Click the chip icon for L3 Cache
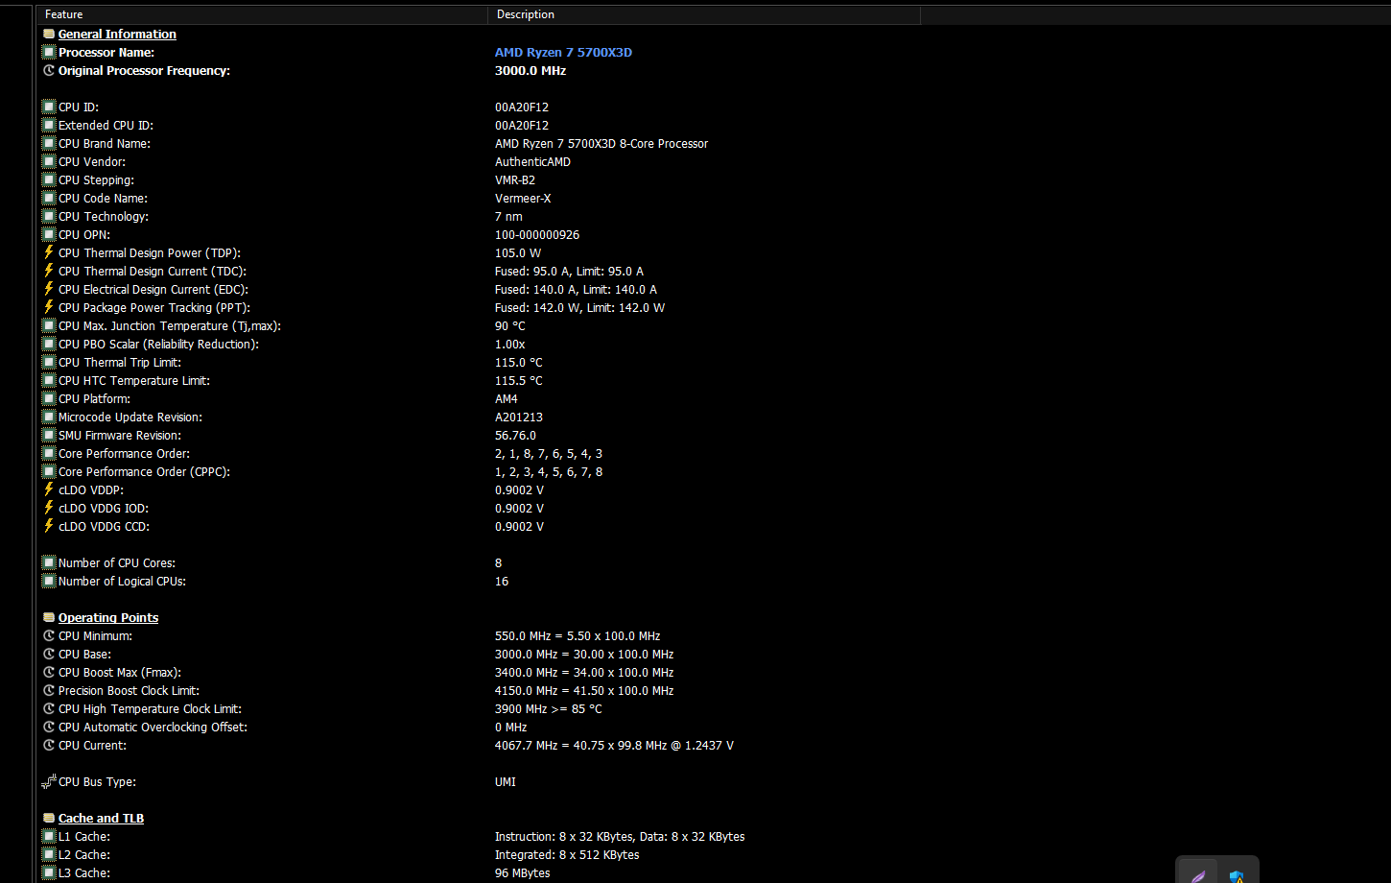Viewport: 1391px width, 883px height. pyautogui.click(x=49, y=873)
